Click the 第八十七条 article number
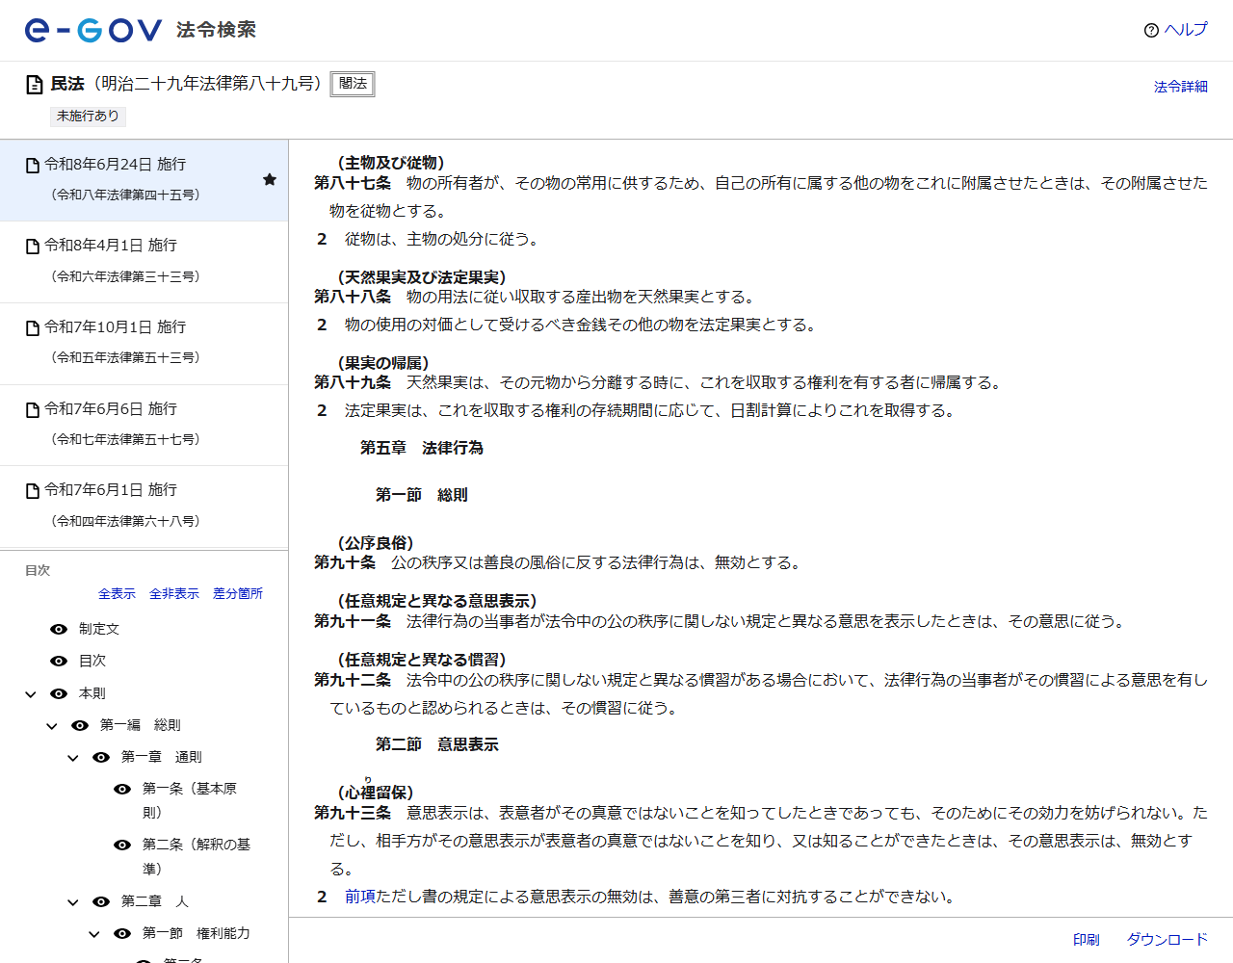The image size is (1233, 963). [353, 183]
